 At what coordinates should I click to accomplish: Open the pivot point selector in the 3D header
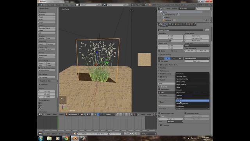pyautogui.click(x=83, y=114)
